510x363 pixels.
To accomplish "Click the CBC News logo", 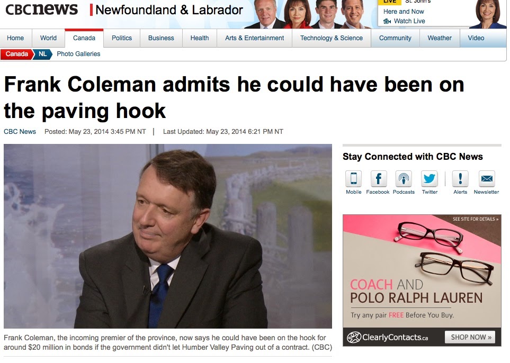I will click(42, 9).
